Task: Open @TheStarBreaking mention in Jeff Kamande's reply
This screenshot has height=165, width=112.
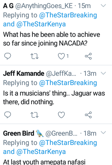Action: click(68, 83)
